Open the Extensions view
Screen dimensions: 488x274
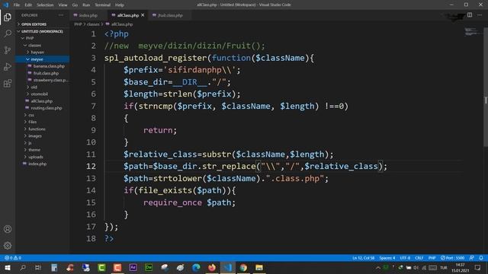point(8,83)
